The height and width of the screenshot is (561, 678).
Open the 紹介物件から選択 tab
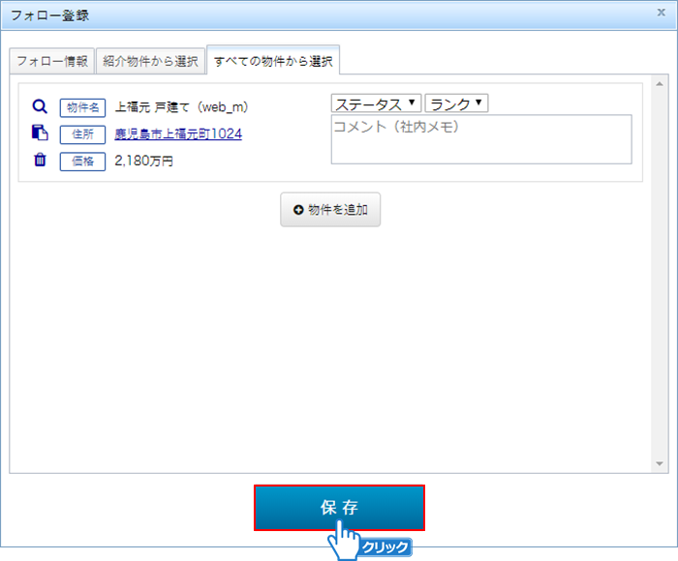click(150, 62)
